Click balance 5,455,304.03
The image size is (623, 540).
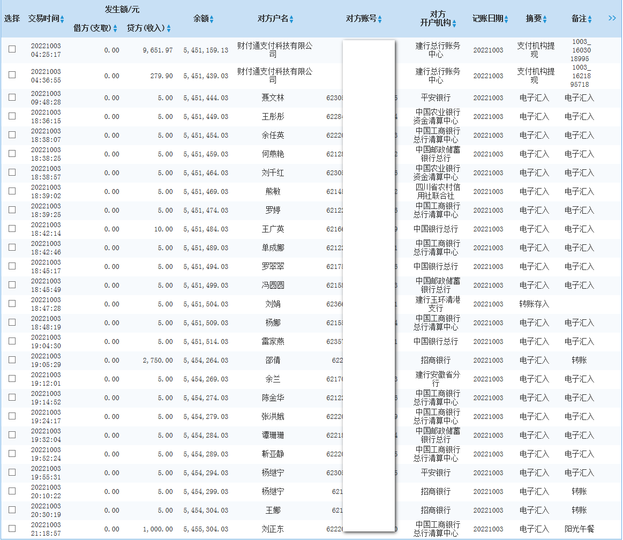206,529
